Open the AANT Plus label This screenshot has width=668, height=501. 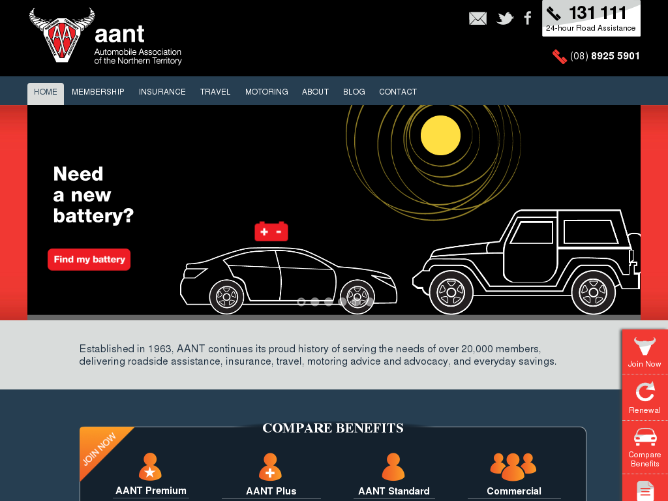tap(271, 491)
